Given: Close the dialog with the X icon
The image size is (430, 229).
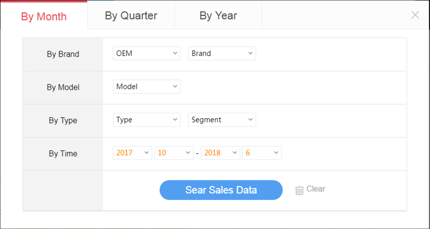Looking at the screenshot, I should (415, 15).
